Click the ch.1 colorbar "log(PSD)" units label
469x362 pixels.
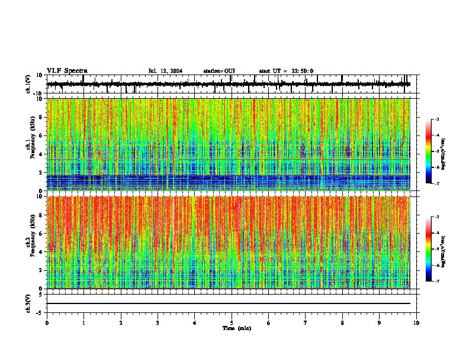click(x=444, y=154)
